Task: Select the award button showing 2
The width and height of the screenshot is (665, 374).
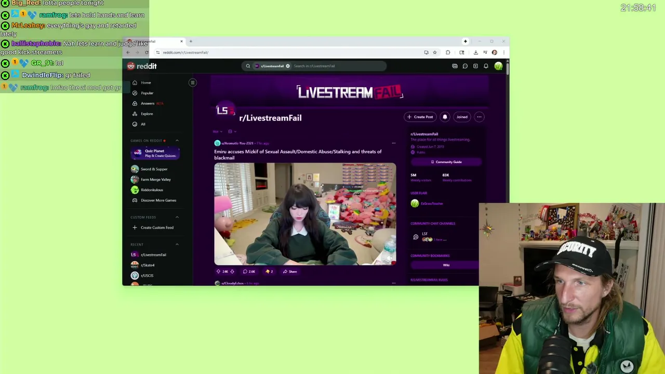Action: point(269,272)
